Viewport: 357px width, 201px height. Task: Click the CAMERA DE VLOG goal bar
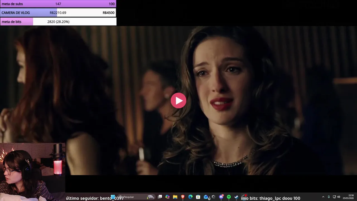coord(58,13)
